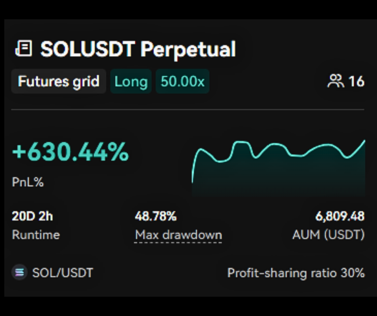377x316 pixels.
Task: Click the Long direction tag
Action: pyautogui.click(x=131, y=81)
